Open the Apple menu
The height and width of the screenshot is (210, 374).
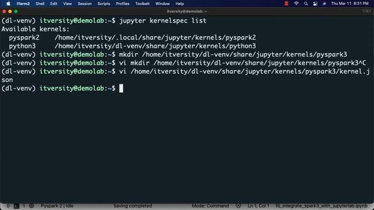8,3
